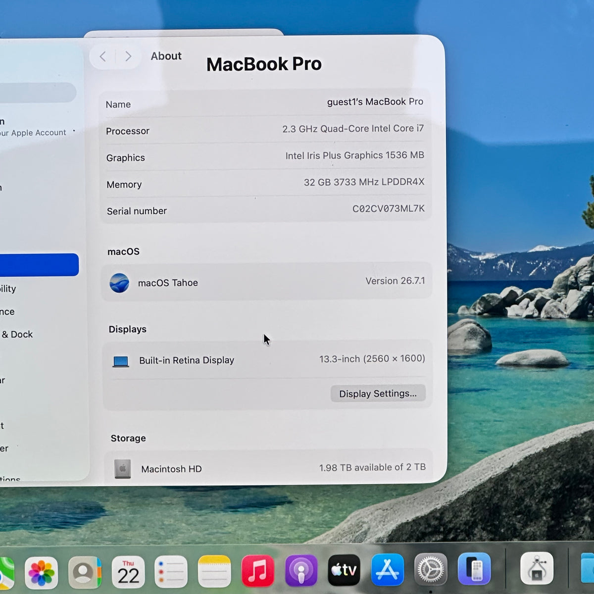
Task: Open the white utility app icon in Dock
Action: [537, 568]
